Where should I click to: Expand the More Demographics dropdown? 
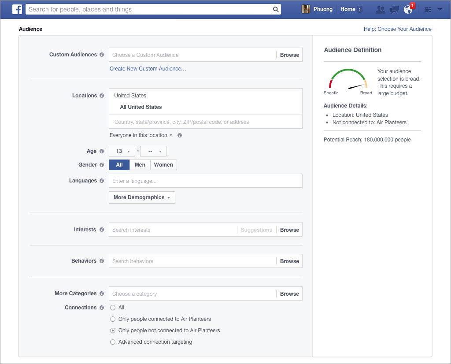tap(142, 197)
